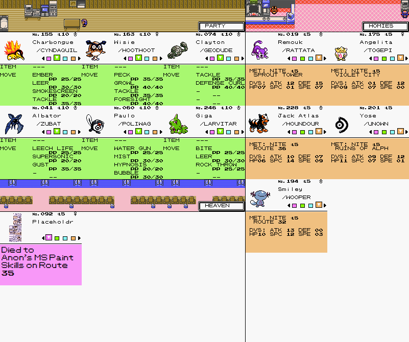The width and height of the screenshot is (409, 342).
Task: Switch Angelita's card to the cyan page
Action: coord(392,59)
